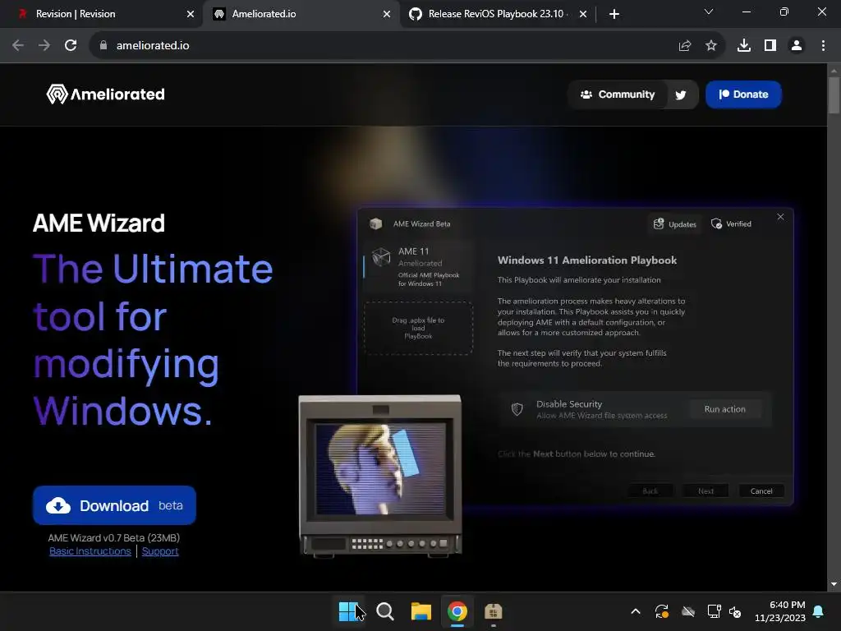Open the network display tray icon
Viewport: 841px width, 631px height.
(x=714, y=611)
